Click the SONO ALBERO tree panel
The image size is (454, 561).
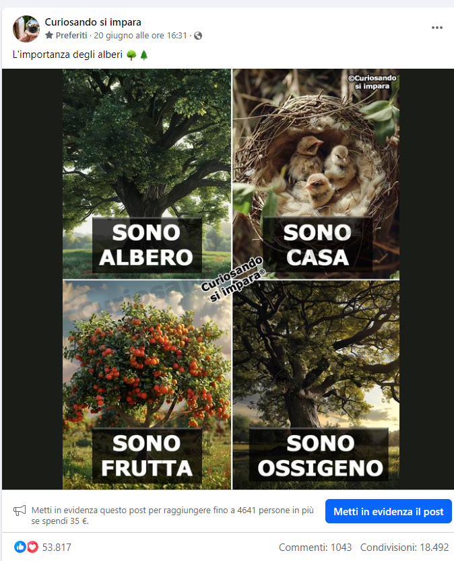147,174
